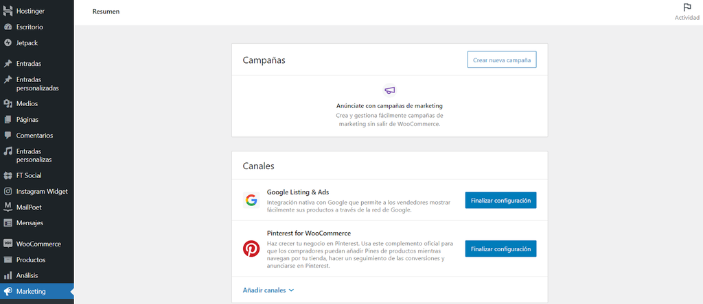
Task: Click the Comentarios speech bubble icon
Action: pyautogui.click(x=8, y=136)
